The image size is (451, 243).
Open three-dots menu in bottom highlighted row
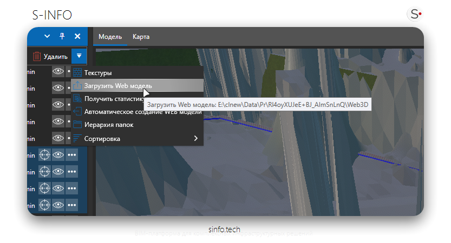point(72,205)
